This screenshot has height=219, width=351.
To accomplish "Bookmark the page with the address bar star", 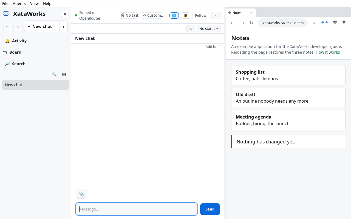I will pyautogui.click(x=314, y=22).
